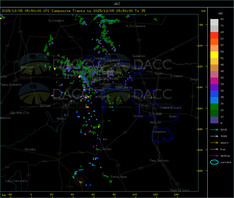Click the S_Rosas map label
234x198 pixels.
click(x=105, y=84)
